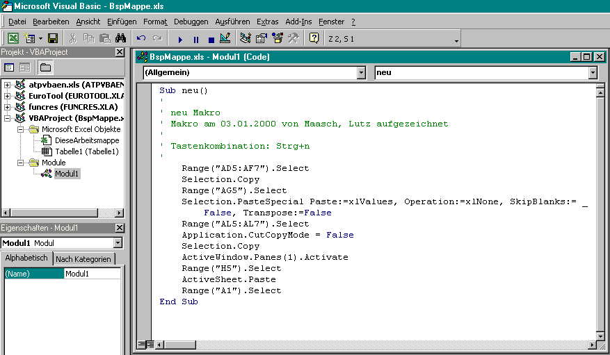610x355 pixels.
Task: Click code window scroll up arrow
Action: 600,93
